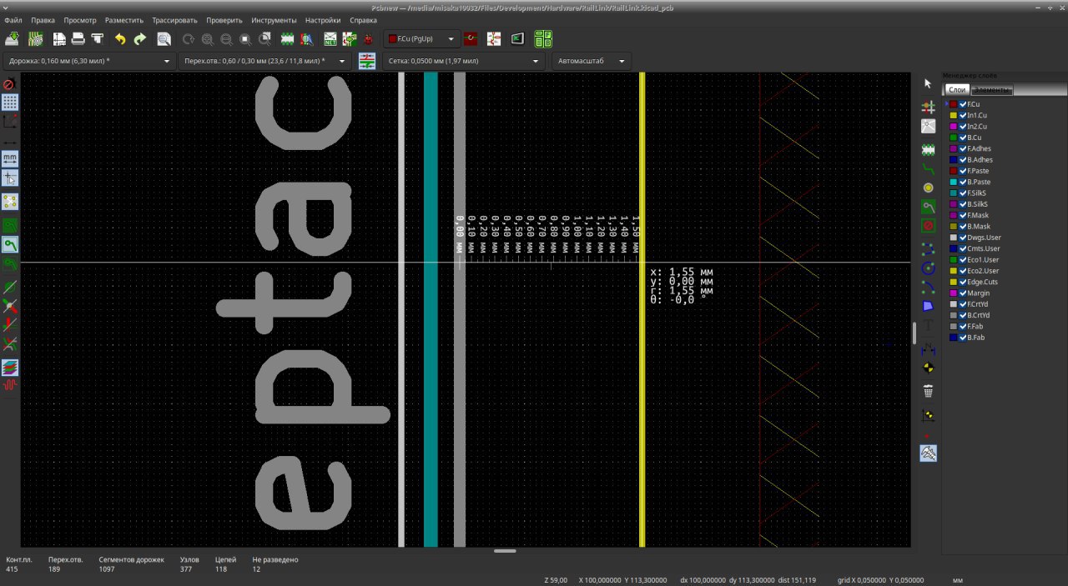
Task: Click the right toolbar vertical scrollbar handle
Action: (x=914, y=333)
